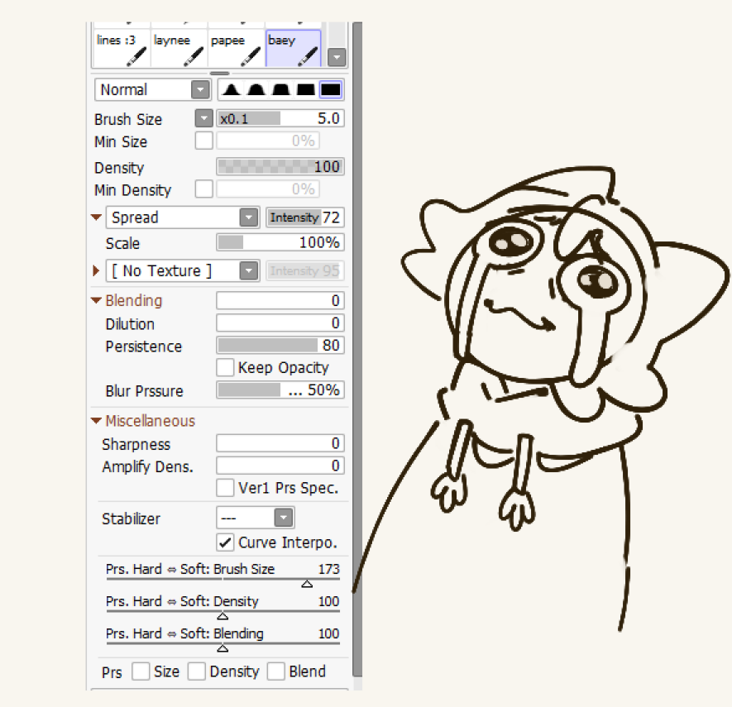Open the [ No Texture ] dropdown
Viewport: 732px width, 707px height.
coord(249,270)
